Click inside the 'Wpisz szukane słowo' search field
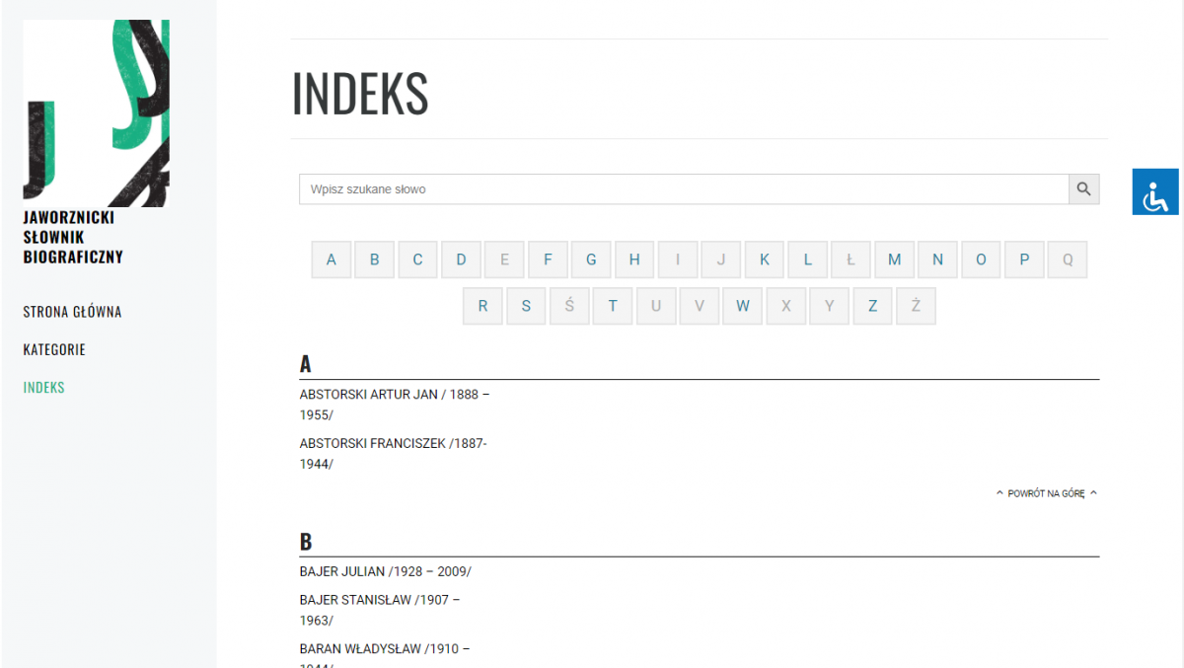 coord(683,189)
